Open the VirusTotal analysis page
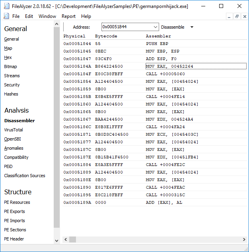 (14, 130)
